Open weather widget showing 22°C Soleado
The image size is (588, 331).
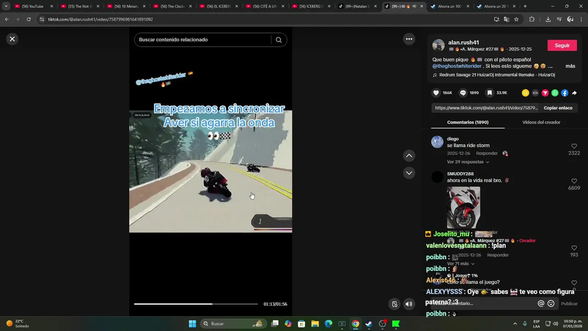(x=18, y=324)
